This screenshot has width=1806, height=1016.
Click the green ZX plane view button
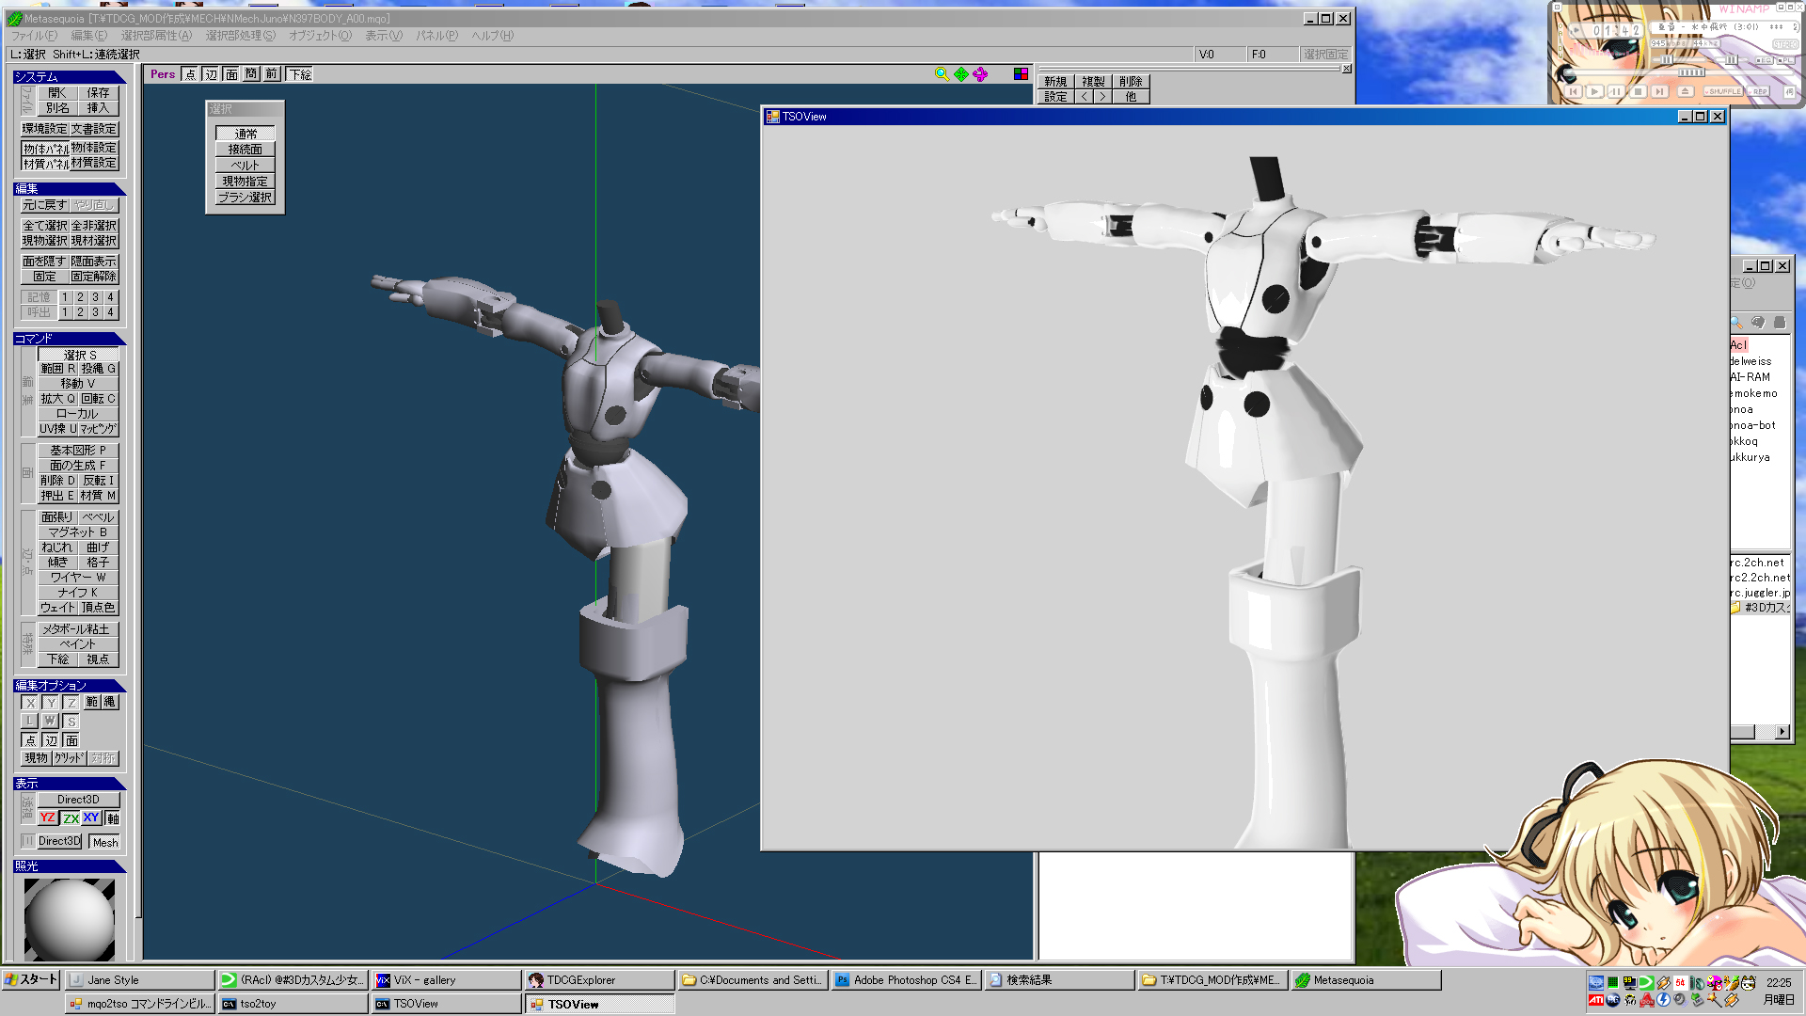[x=71, y=818]
